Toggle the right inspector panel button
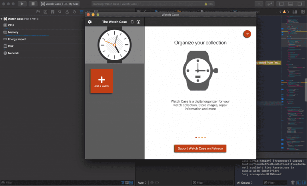 coord(300,4)
